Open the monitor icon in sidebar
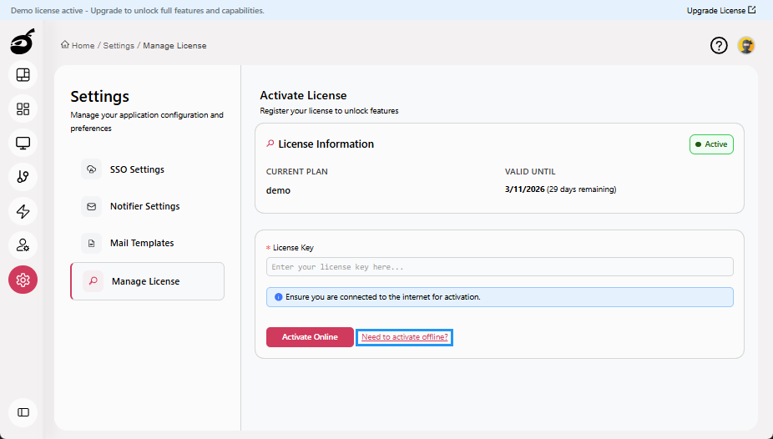Screen dimensions: 773x439 23,143
